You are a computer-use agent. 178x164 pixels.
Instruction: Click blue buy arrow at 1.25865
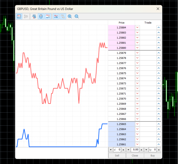click(x=159, y=124)
